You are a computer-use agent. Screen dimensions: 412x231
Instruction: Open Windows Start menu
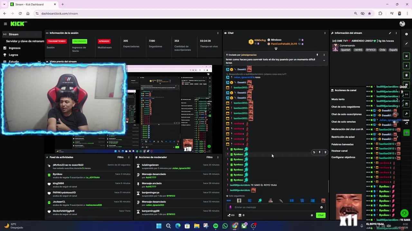click(x=159, y=226)
